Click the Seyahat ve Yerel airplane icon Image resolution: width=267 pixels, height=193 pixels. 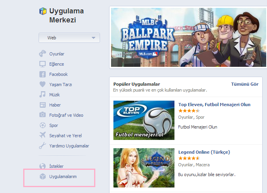(x=43, y=135)
